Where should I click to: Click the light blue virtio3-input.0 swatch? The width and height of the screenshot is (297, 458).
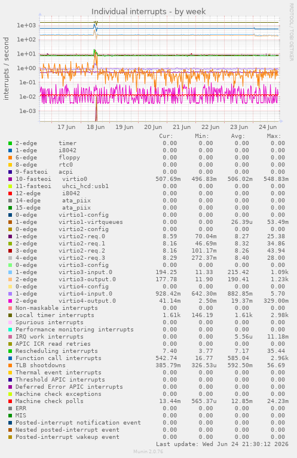[10, 272]
